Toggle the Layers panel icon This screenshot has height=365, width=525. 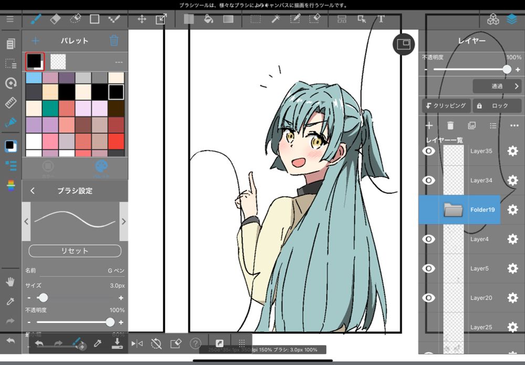click(x=512, y=19)
